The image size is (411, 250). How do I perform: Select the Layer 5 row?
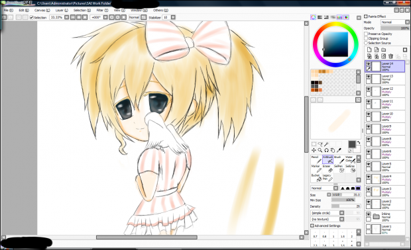(x=384, y=167)
